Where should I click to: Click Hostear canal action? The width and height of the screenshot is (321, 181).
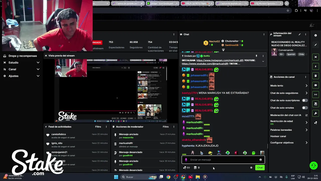pos(278,136)
